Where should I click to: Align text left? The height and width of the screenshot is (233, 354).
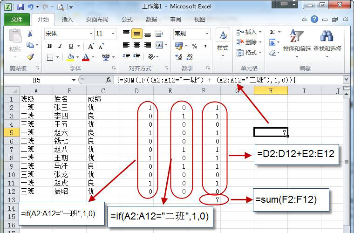tap(126, 45)
